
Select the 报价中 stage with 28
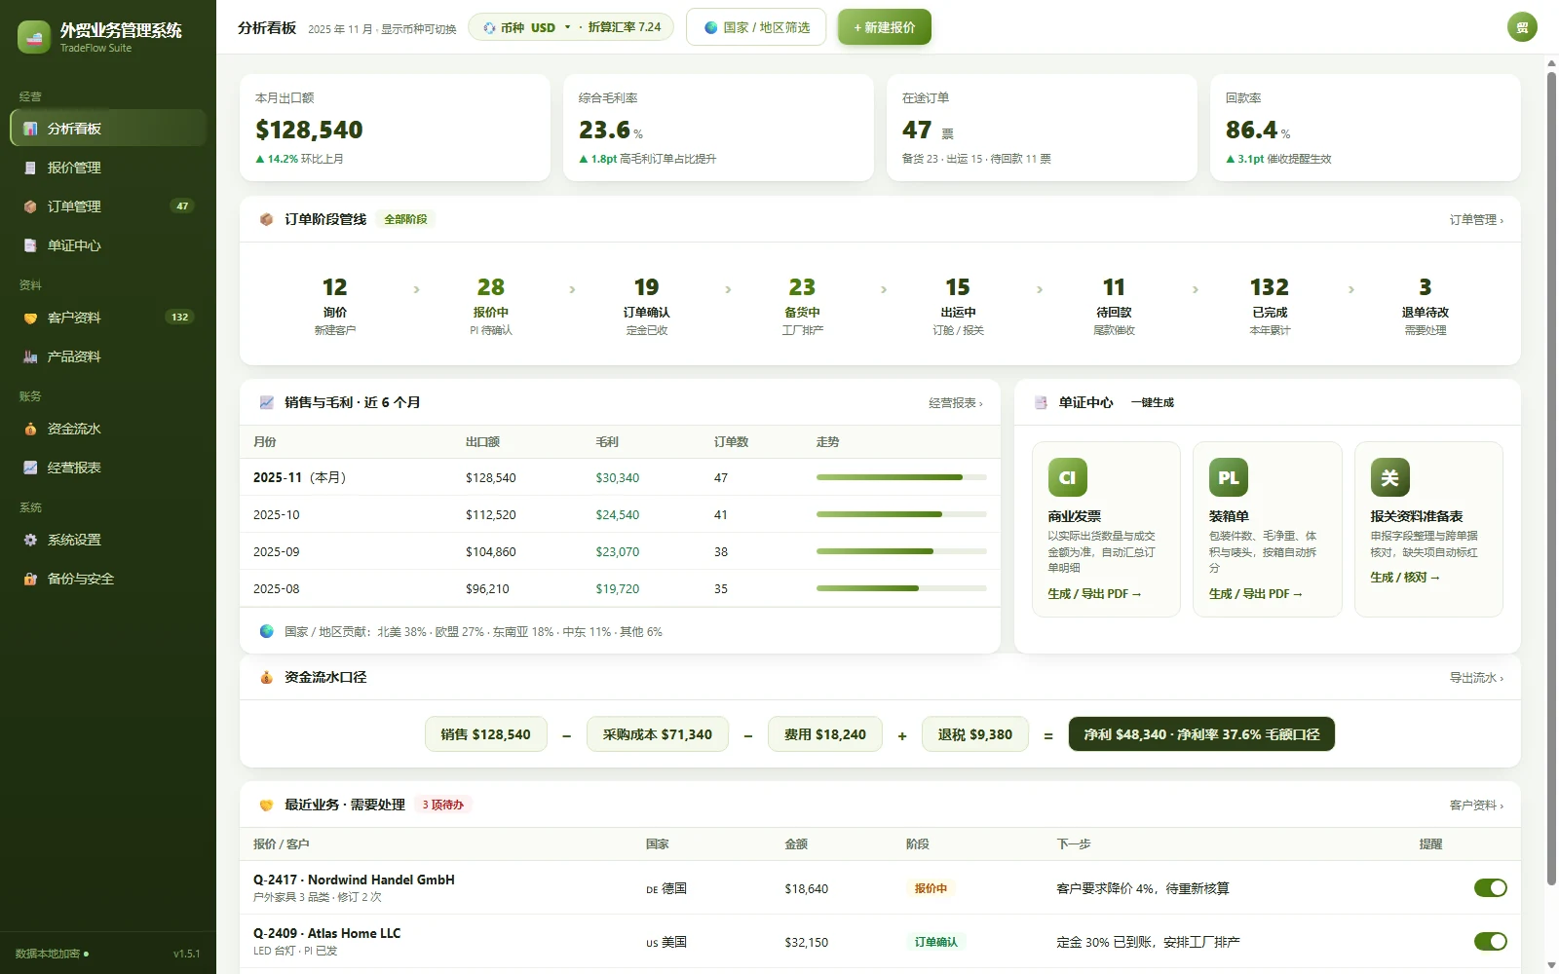490,306
